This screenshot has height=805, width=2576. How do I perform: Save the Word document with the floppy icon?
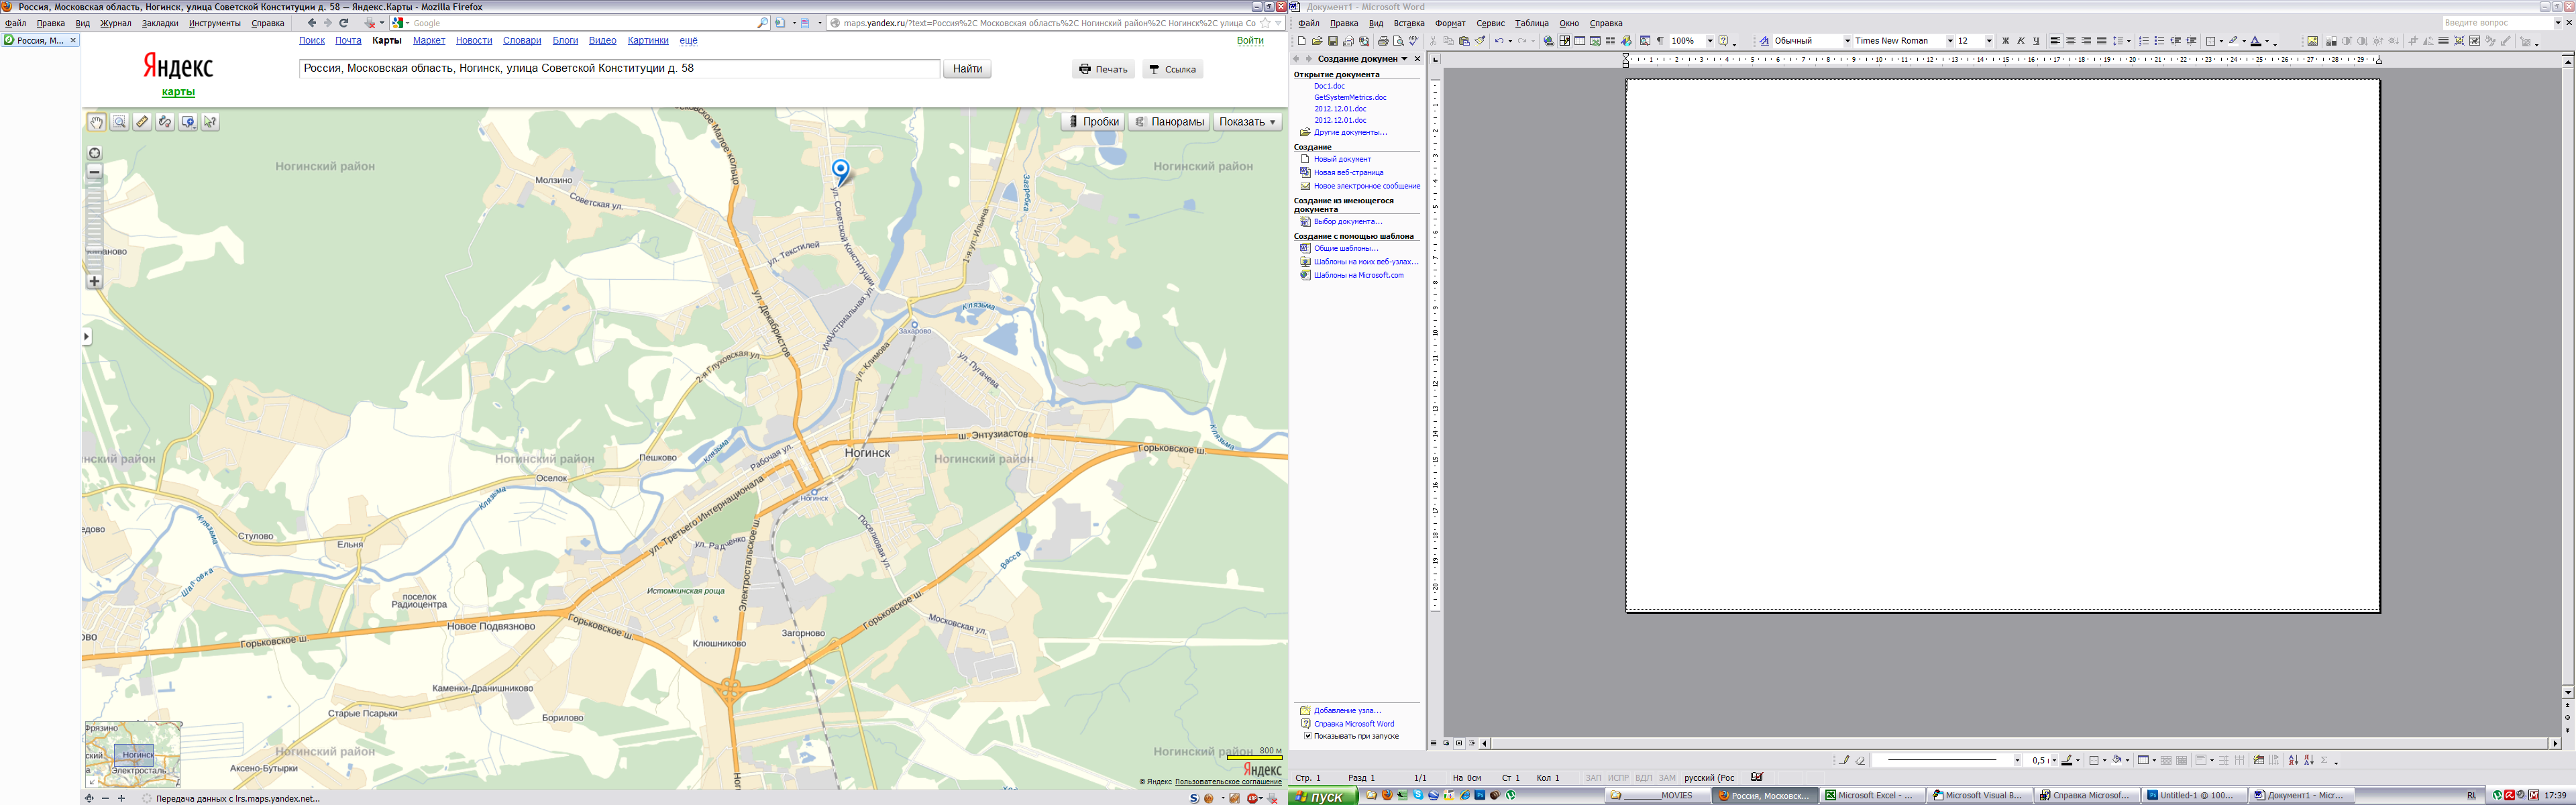[1333, 41]
